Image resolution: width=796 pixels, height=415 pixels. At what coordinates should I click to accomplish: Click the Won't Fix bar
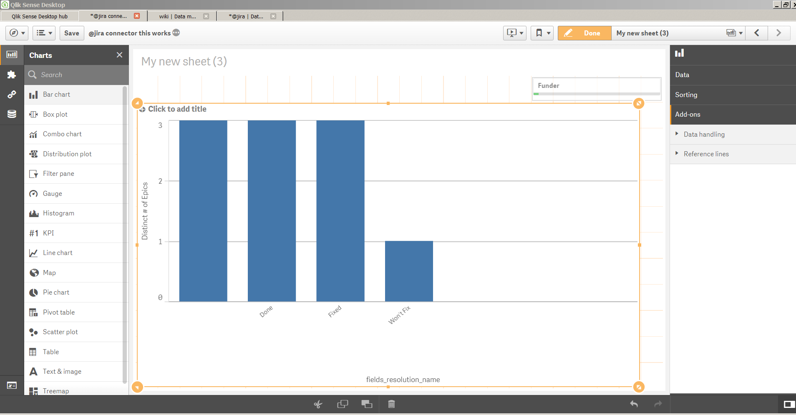(409, 271)
